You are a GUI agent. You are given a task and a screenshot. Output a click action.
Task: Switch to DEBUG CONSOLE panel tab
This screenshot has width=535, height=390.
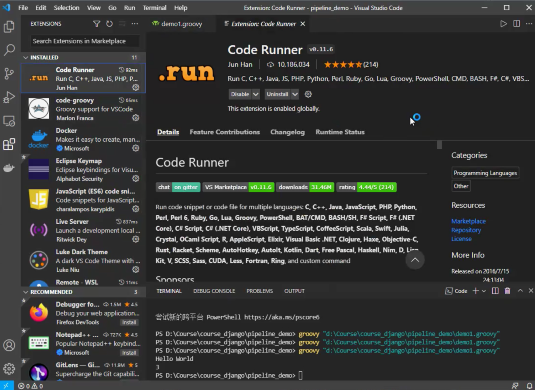(x=214, y=291)
